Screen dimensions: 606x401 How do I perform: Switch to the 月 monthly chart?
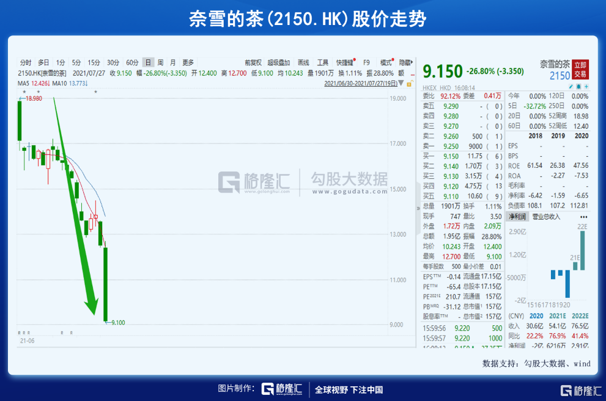(x=173, y=62)
